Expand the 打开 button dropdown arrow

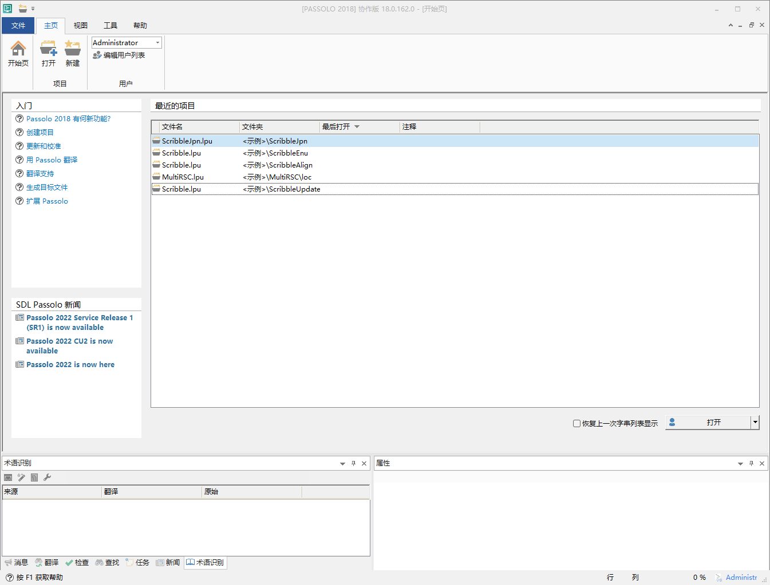(x=755, y=423)
